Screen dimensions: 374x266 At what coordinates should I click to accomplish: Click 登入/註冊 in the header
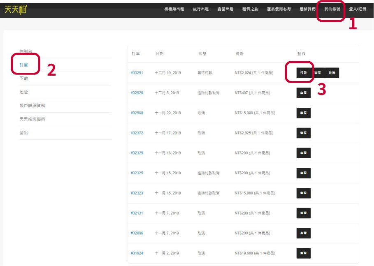(358, 9)
